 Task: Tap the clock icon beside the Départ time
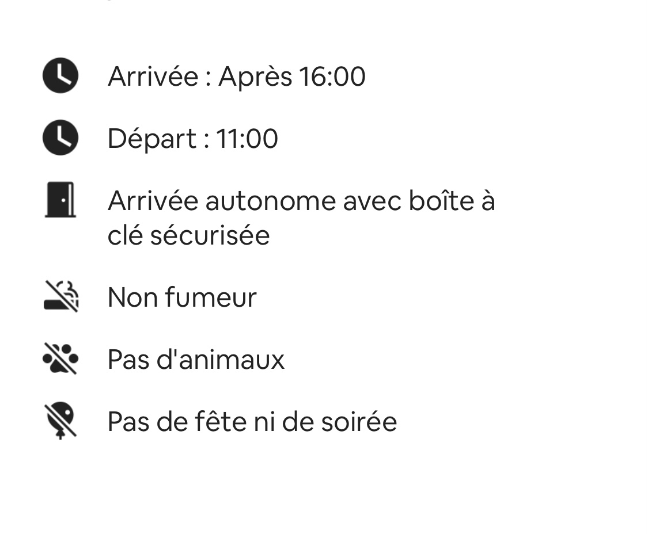click(60, 138)
